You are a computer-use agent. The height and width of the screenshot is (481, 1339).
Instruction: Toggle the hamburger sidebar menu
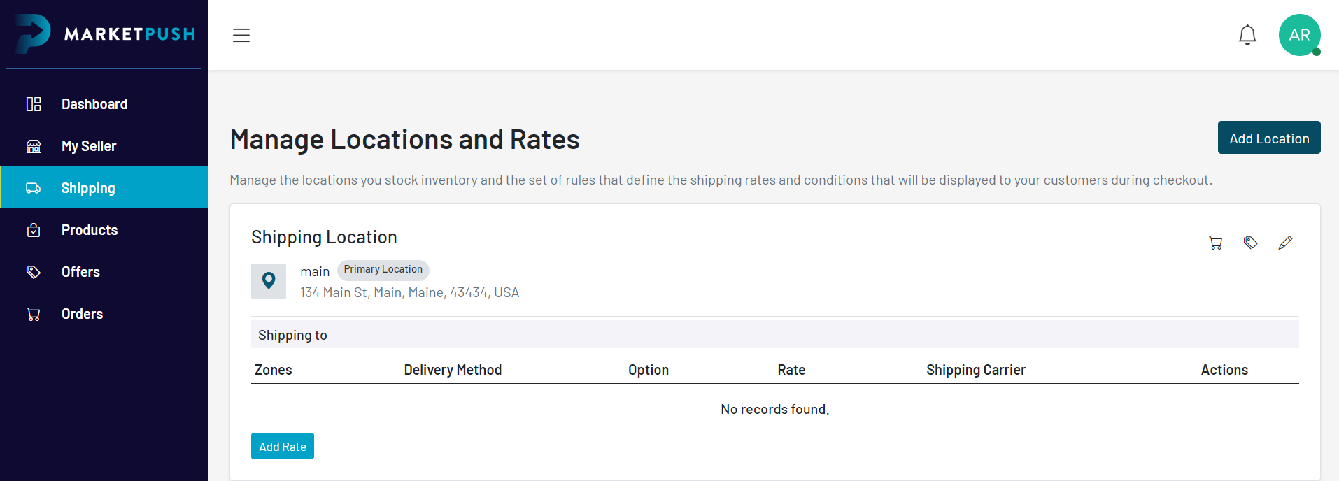(241, 35)
